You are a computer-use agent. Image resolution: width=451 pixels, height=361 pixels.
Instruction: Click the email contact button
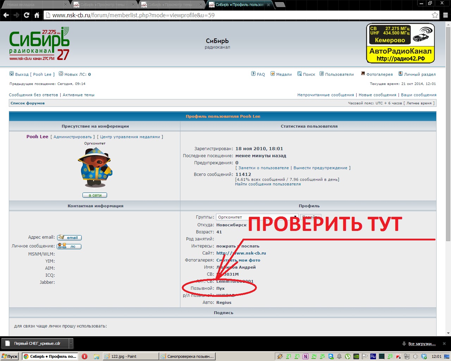click(69, 238)
